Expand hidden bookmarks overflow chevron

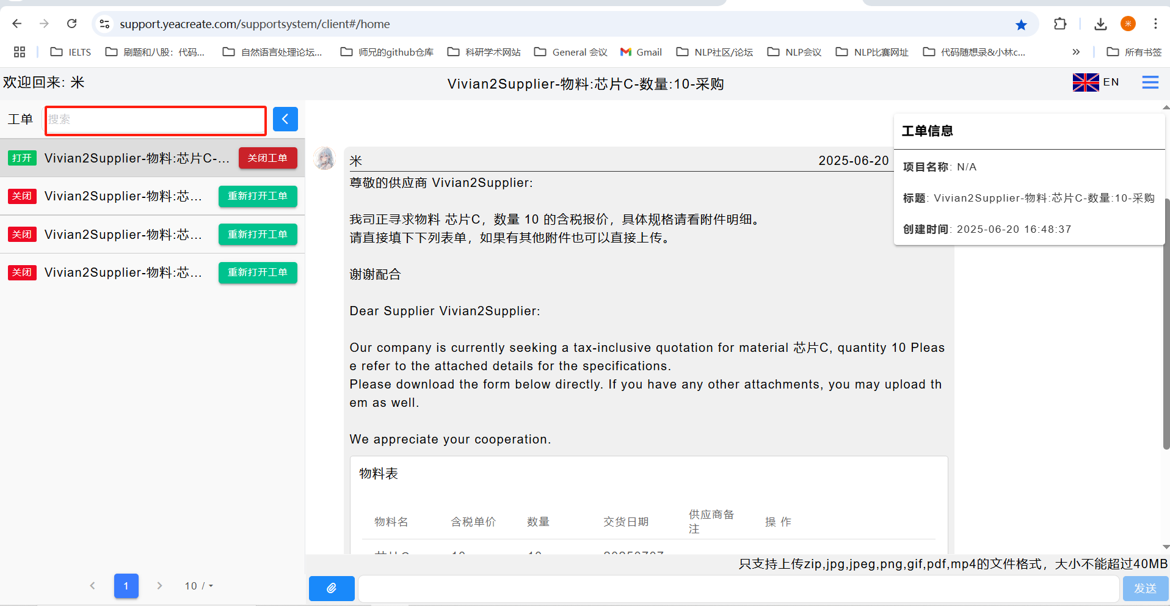click(x=1076, y=52)
